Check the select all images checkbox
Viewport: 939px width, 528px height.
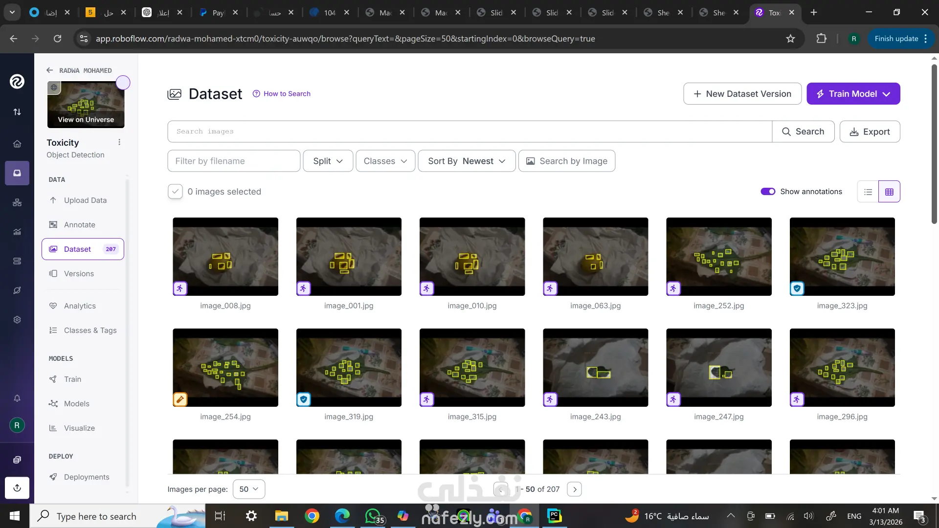pyautogui.click(x=175, y=192)
